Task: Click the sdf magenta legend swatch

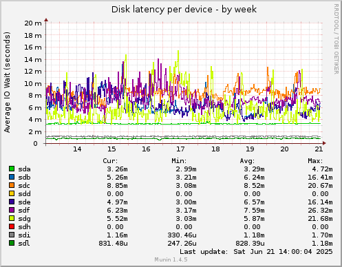Action: click(12, 210)
